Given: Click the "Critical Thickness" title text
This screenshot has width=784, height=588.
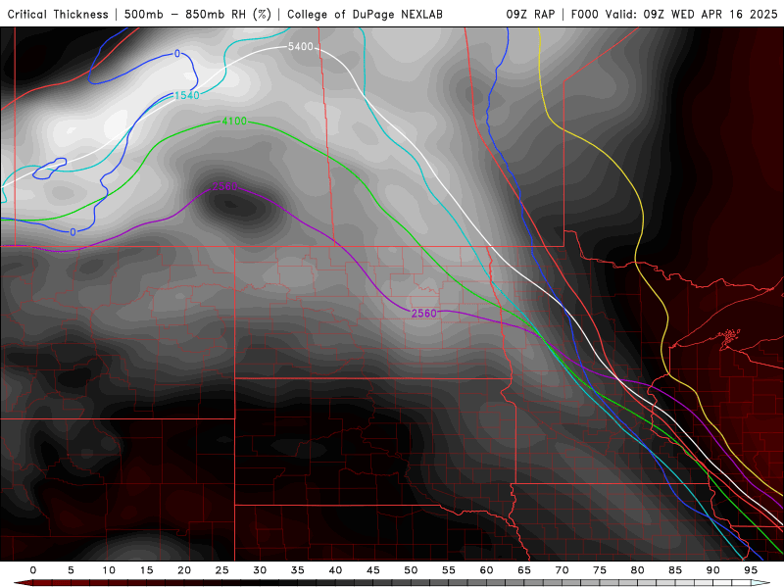Looking at the screenshot, I should [x=58, y=15].
